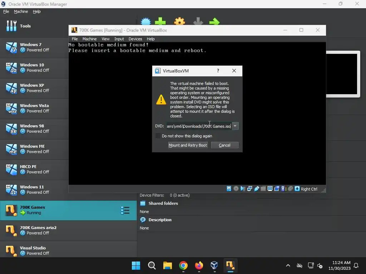
Task: Click the gray Discard arrow toolbar icon
Action: [198, 21]
